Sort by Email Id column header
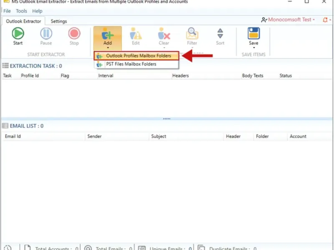 [x=13, y=136]
